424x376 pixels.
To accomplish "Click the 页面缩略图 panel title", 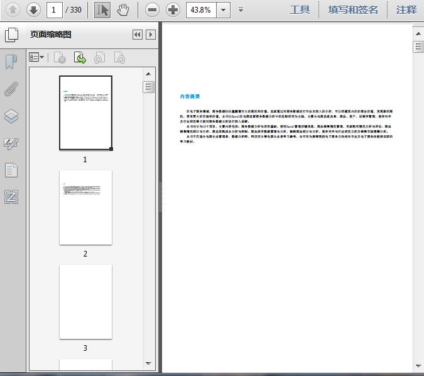I will [x=51, y=35].
